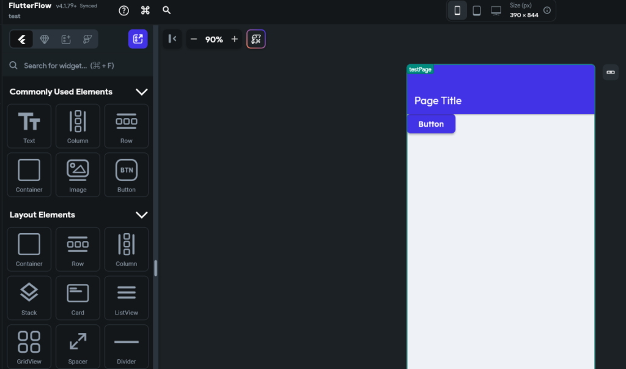Image resolution: width=626 pixels, height=369 pixels.
Task: Choose the Divider widget
Action: (x=127, y=346)
